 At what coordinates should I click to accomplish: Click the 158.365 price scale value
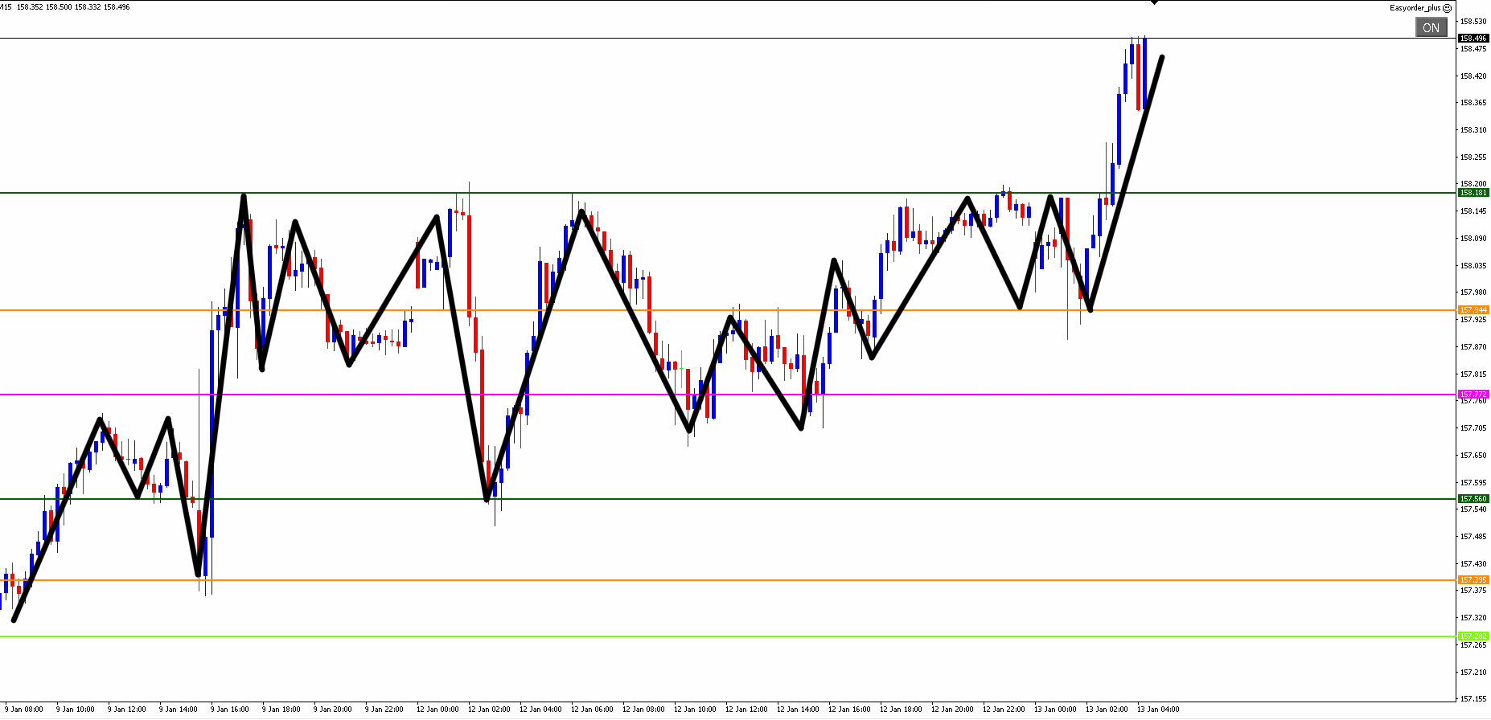click(1473, 103)
